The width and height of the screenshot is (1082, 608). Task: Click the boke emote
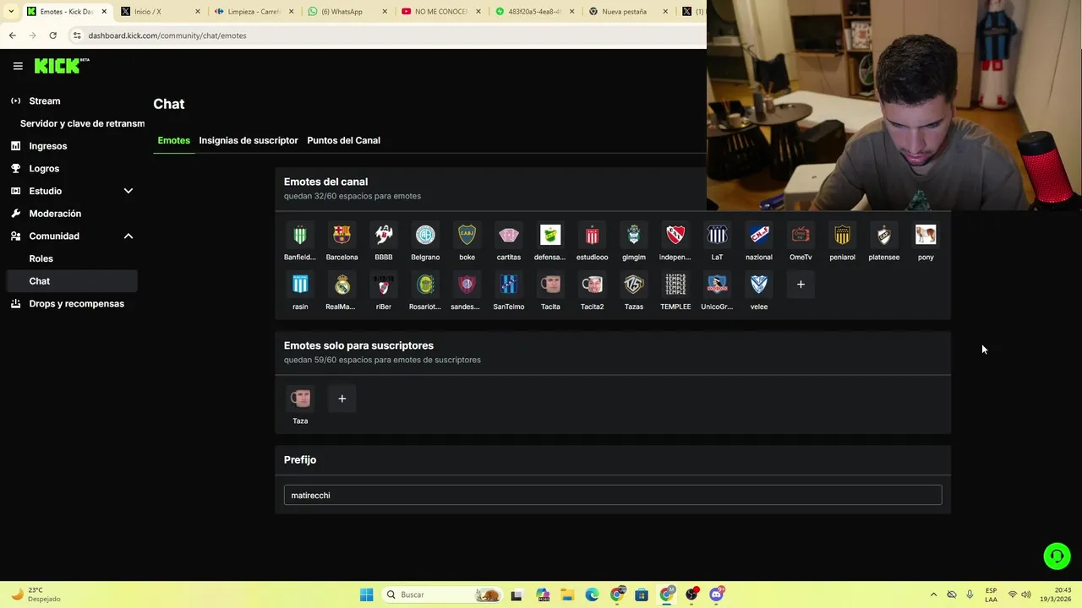click(x=467, y=235)
